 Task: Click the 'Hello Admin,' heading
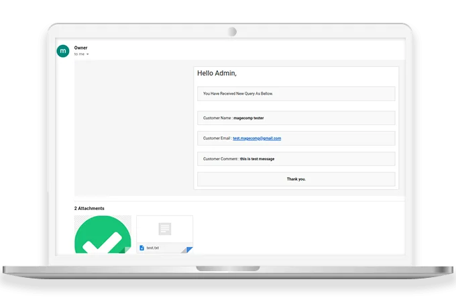tap(217, 73)
